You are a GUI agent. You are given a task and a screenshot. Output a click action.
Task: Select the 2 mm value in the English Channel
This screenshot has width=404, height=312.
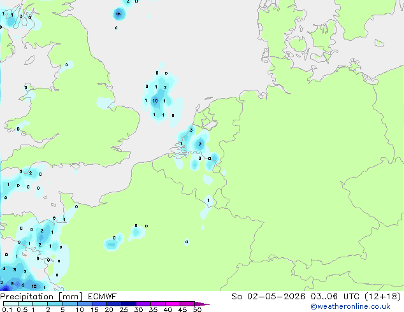(x=31, y=173)
